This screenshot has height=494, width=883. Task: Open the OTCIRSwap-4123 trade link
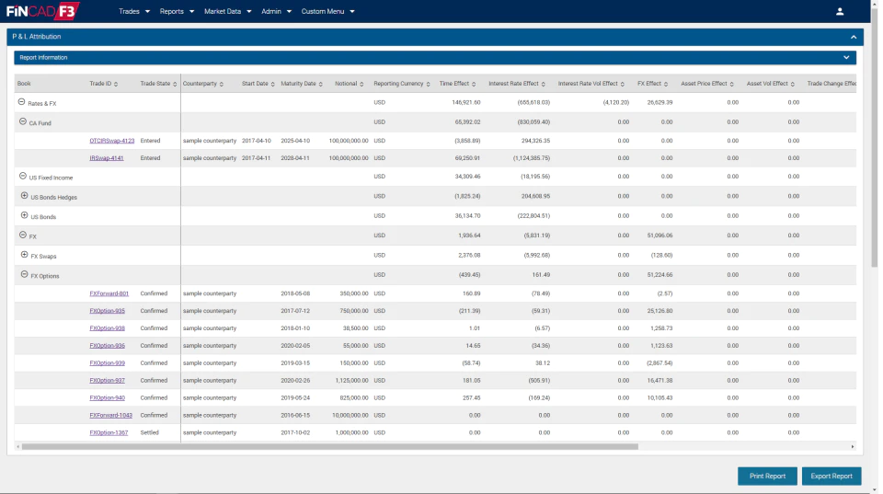[112, 141]
